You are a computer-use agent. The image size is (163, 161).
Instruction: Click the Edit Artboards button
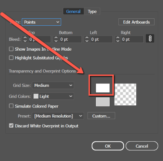(x=136, y=22)
